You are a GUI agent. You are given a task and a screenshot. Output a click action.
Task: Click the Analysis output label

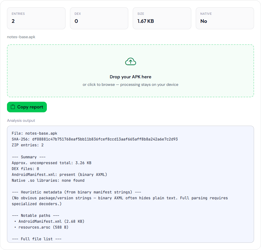click(x=21, y=120)
